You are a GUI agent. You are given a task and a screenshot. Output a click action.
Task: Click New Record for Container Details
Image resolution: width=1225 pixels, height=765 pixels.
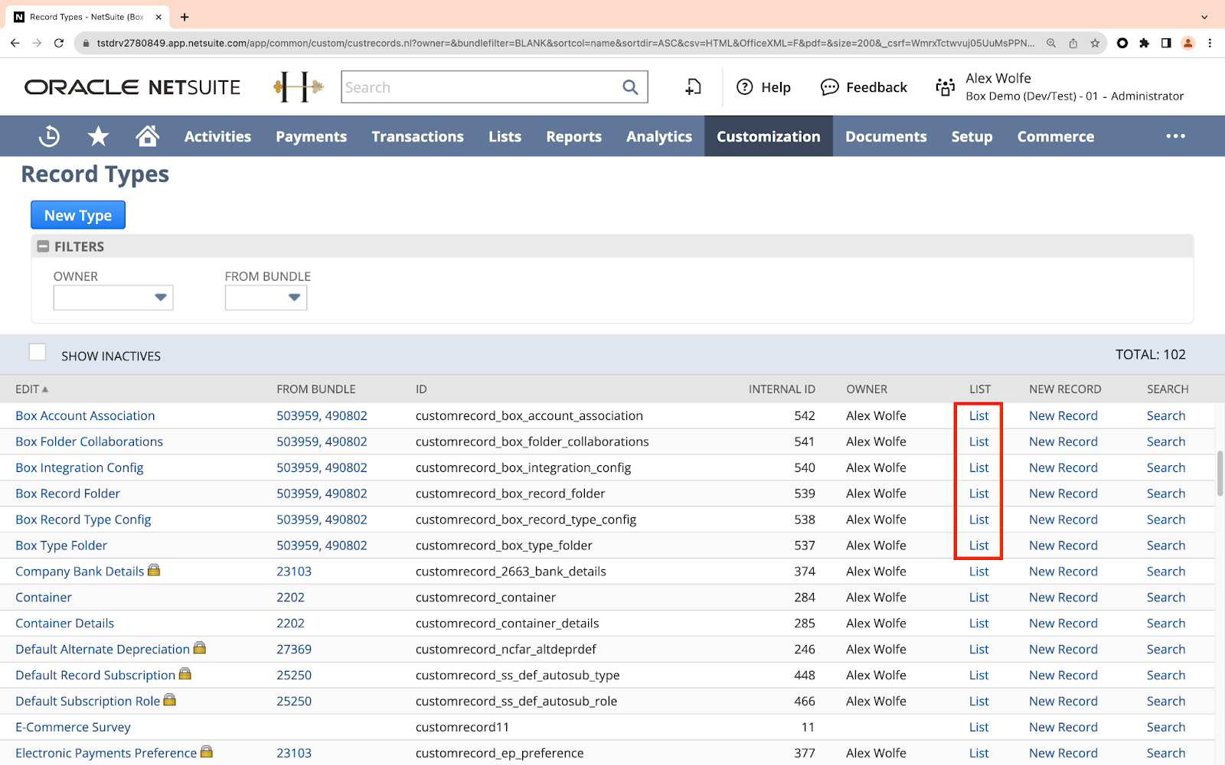(1063, 623)
